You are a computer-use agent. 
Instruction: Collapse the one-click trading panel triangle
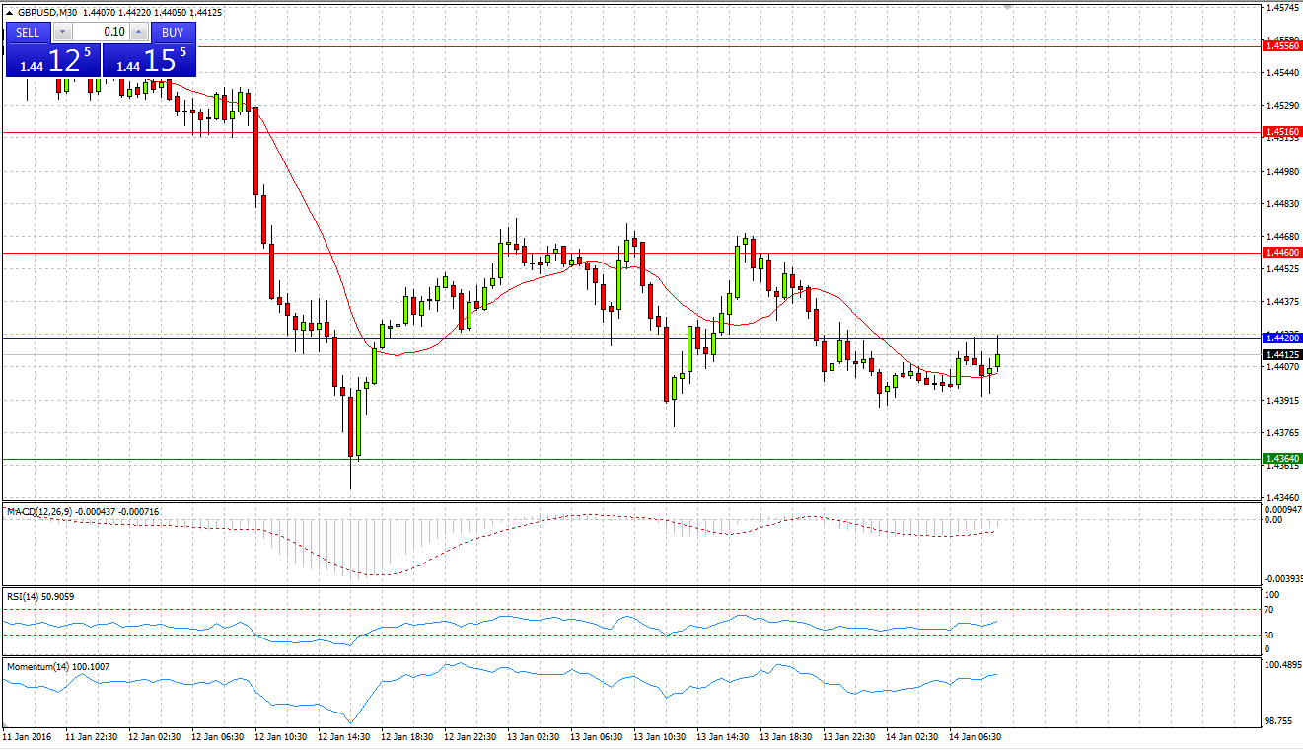point(10,13)
